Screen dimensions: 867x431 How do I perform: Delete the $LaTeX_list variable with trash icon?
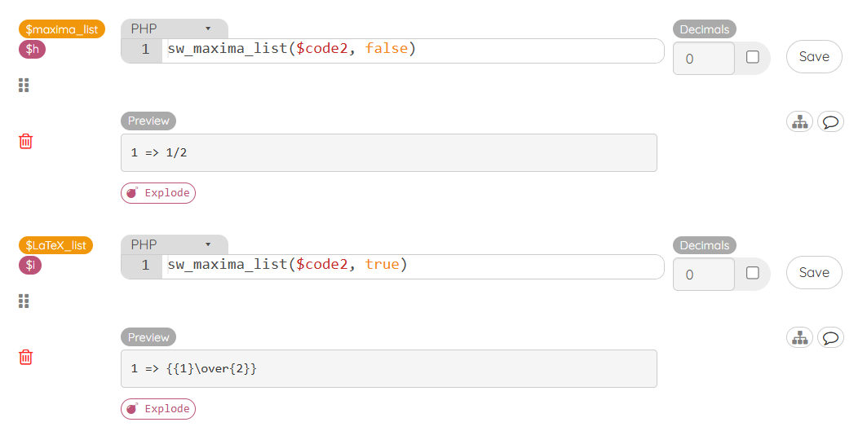[25, 358]
